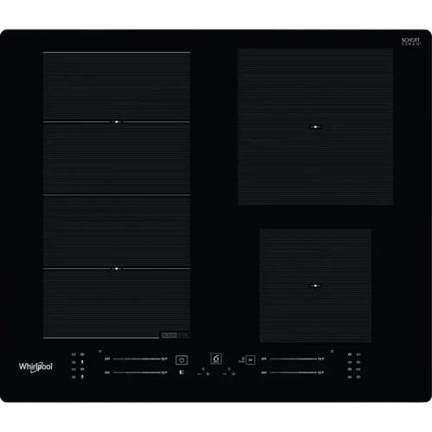The width and height of the screenshot is (432, 432).
Task: Decrease left timer with first minus button
Action: click(199, 374)
